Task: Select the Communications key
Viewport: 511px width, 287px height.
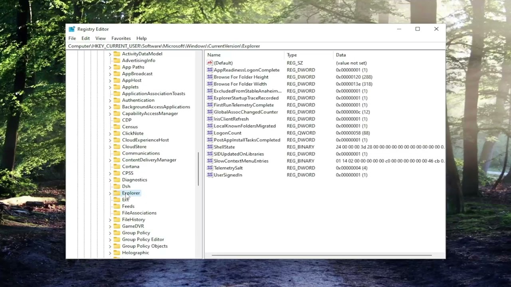Action: click(x=141, y=153)
